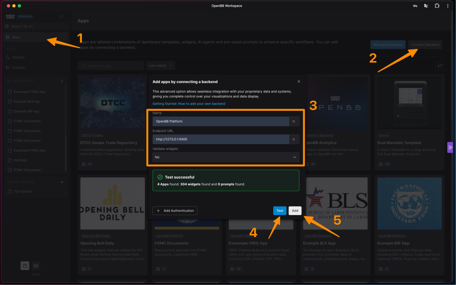
Task: Open the password key icon in title bar
Action: 415,6
